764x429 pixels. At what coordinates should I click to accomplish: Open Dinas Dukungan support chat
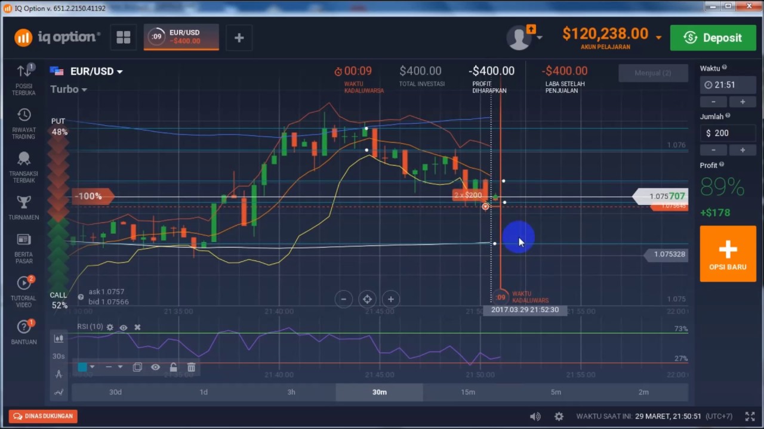[43, 416]
